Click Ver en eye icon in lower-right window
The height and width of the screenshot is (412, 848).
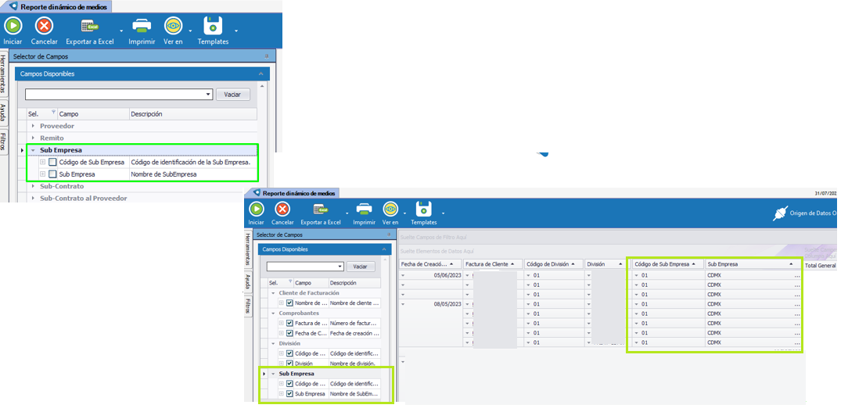point(390,210)
